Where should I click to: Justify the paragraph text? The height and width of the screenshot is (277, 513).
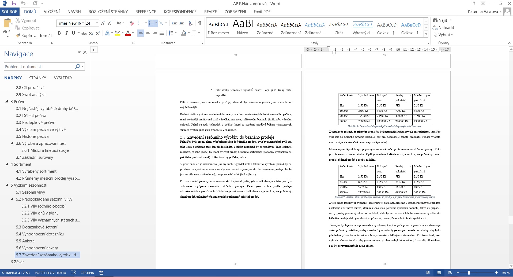161,33
